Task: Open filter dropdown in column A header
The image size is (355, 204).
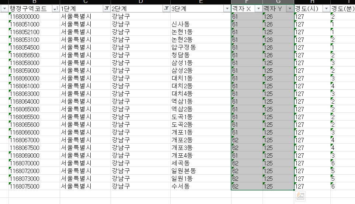Action: tap(4, 9)
